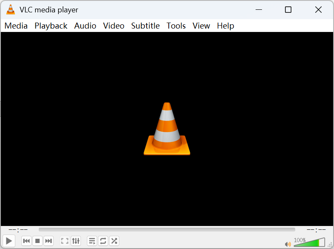Screen dimensions: 334x249
Task: Click the window resize grip
Action: (330, 245)
